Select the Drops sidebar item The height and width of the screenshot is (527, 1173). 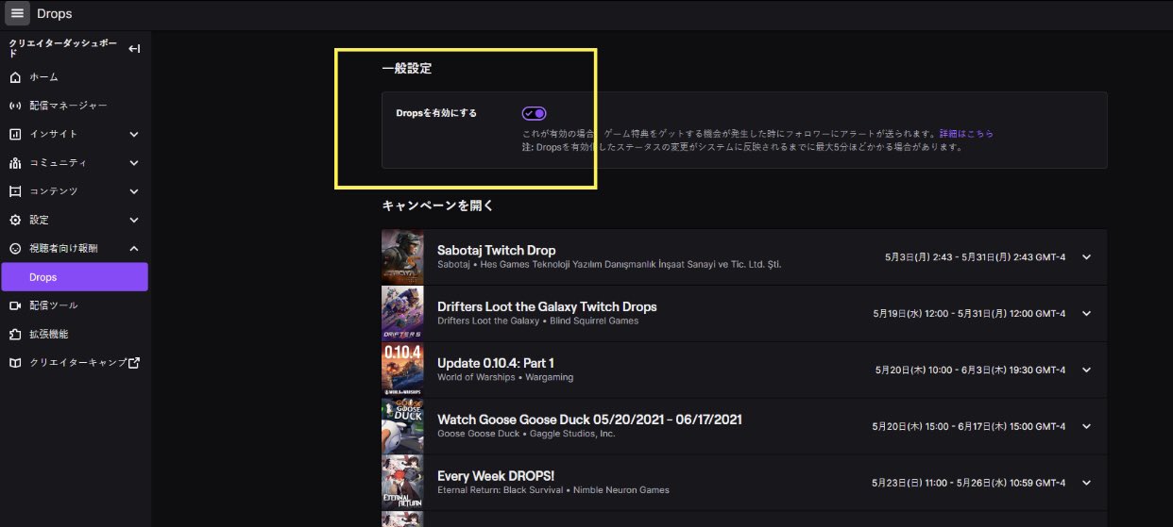pos(75,277)
